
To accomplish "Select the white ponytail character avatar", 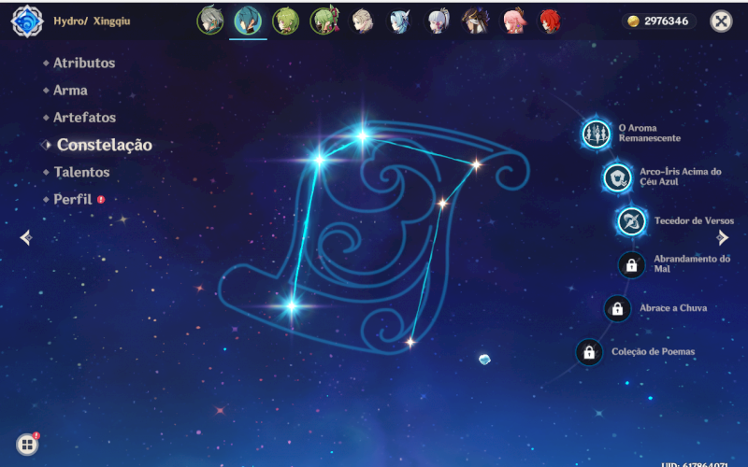I will tap(438, 21).
